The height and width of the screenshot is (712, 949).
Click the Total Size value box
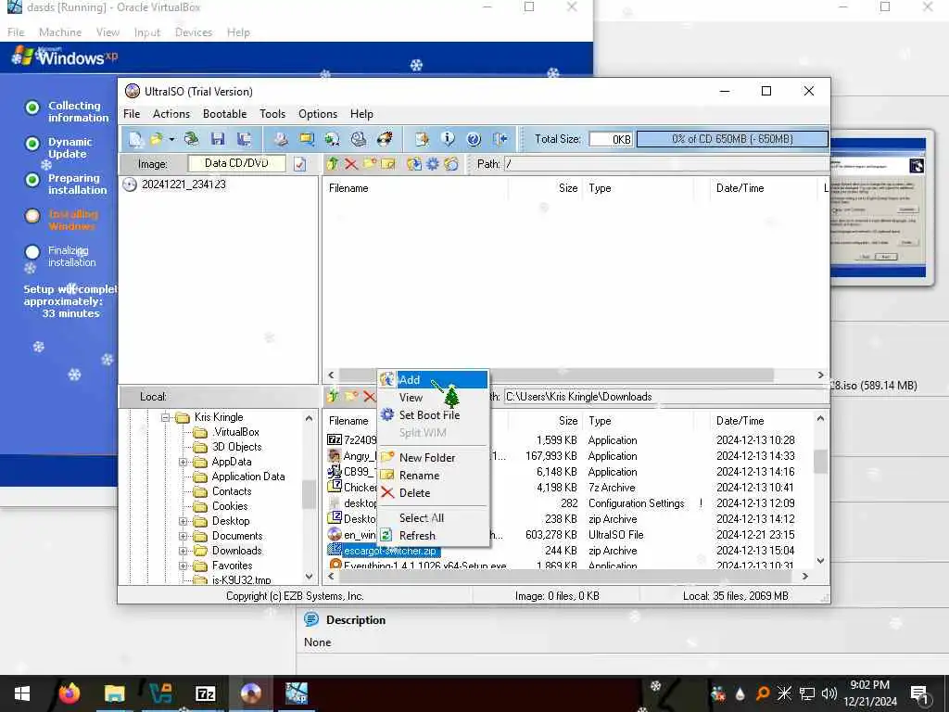coord(611,139)
